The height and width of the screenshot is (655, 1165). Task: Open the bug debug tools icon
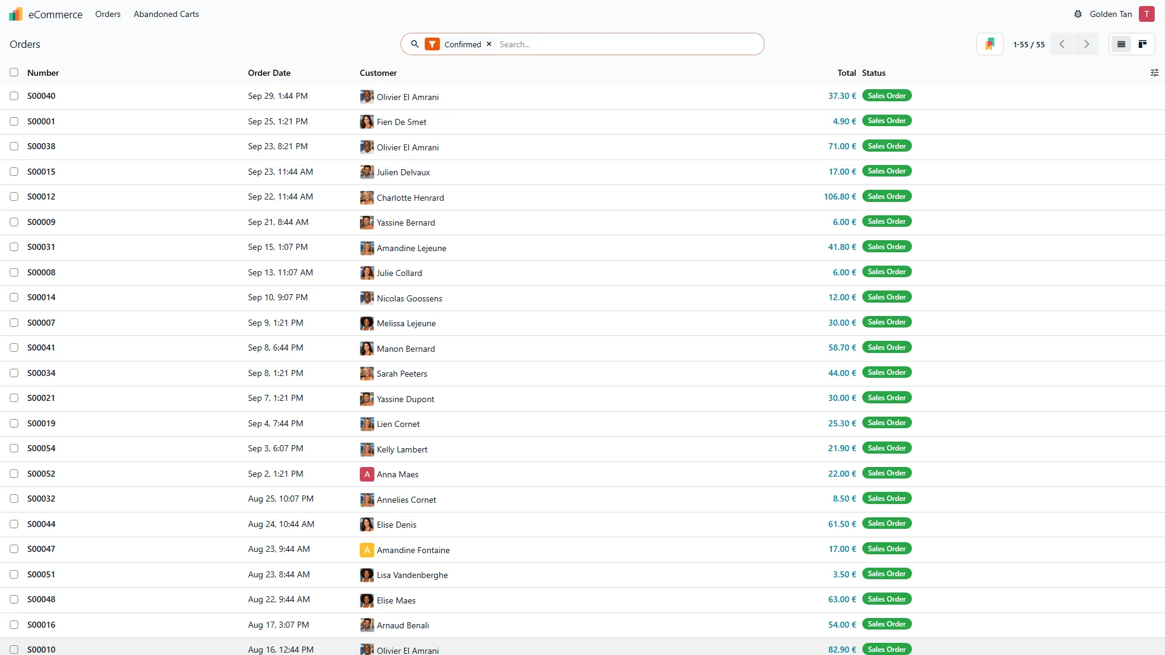click(1078, 14)
